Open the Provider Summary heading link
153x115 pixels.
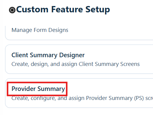38,89
